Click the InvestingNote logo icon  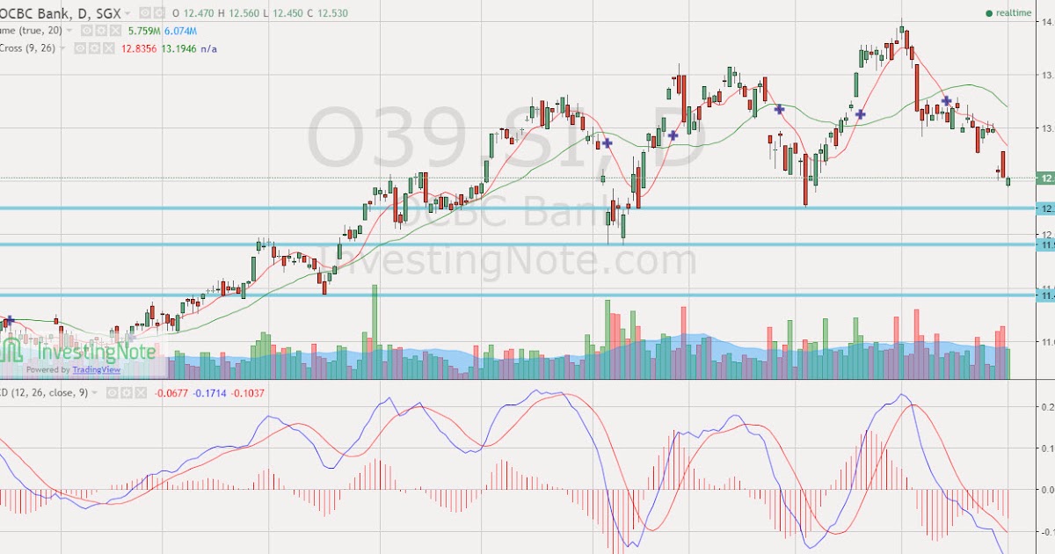pyautogui.click(x=12, y=352)
